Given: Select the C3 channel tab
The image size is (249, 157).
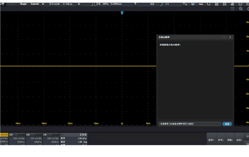Looking at the screenshot, I should click(x=34, y=135).
